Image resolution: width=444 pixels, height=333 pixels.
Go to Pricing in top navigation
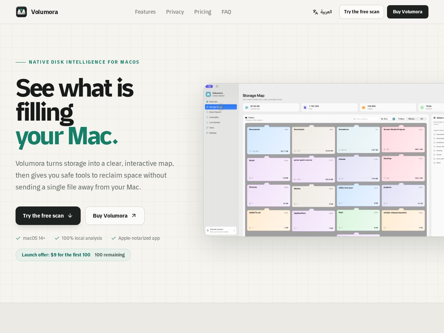point(203,12)
